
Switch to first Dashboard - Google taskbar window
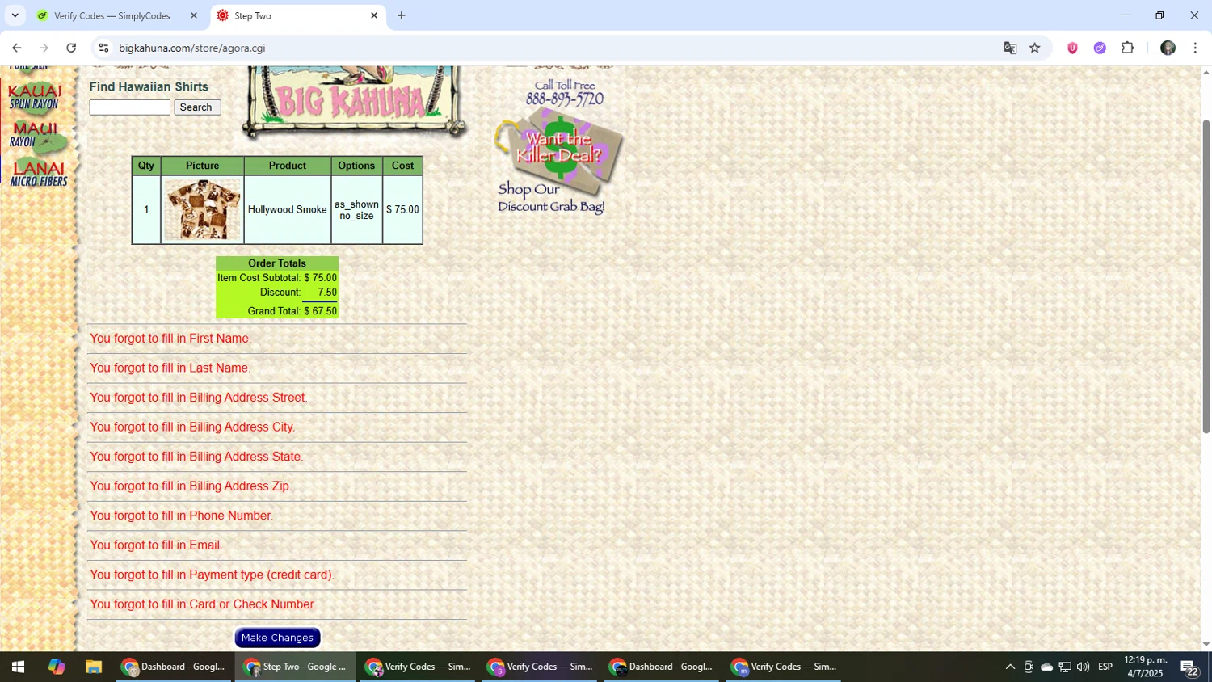tap(174, 667)
